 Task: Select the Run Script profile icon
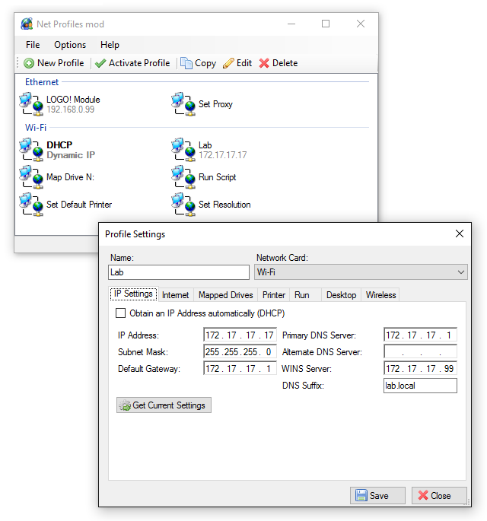coord(183,177)
